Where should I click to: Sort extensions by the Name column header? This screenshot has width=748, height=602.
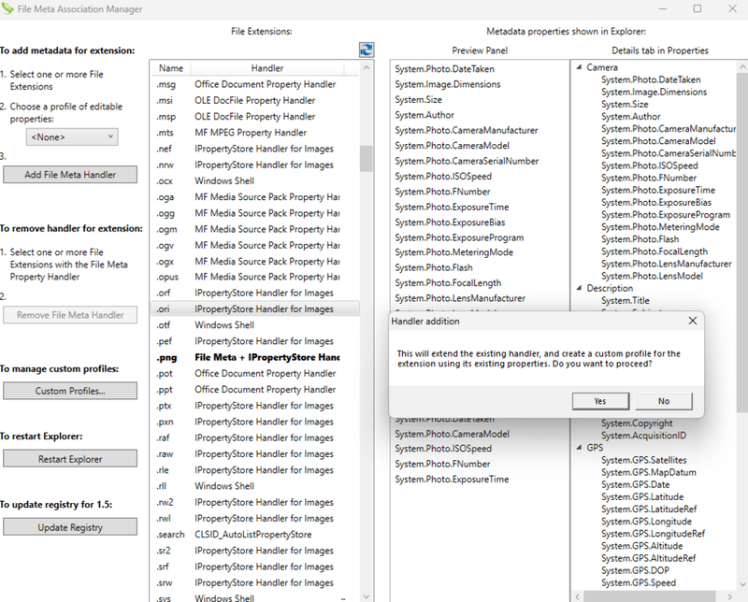click(170, 68)
